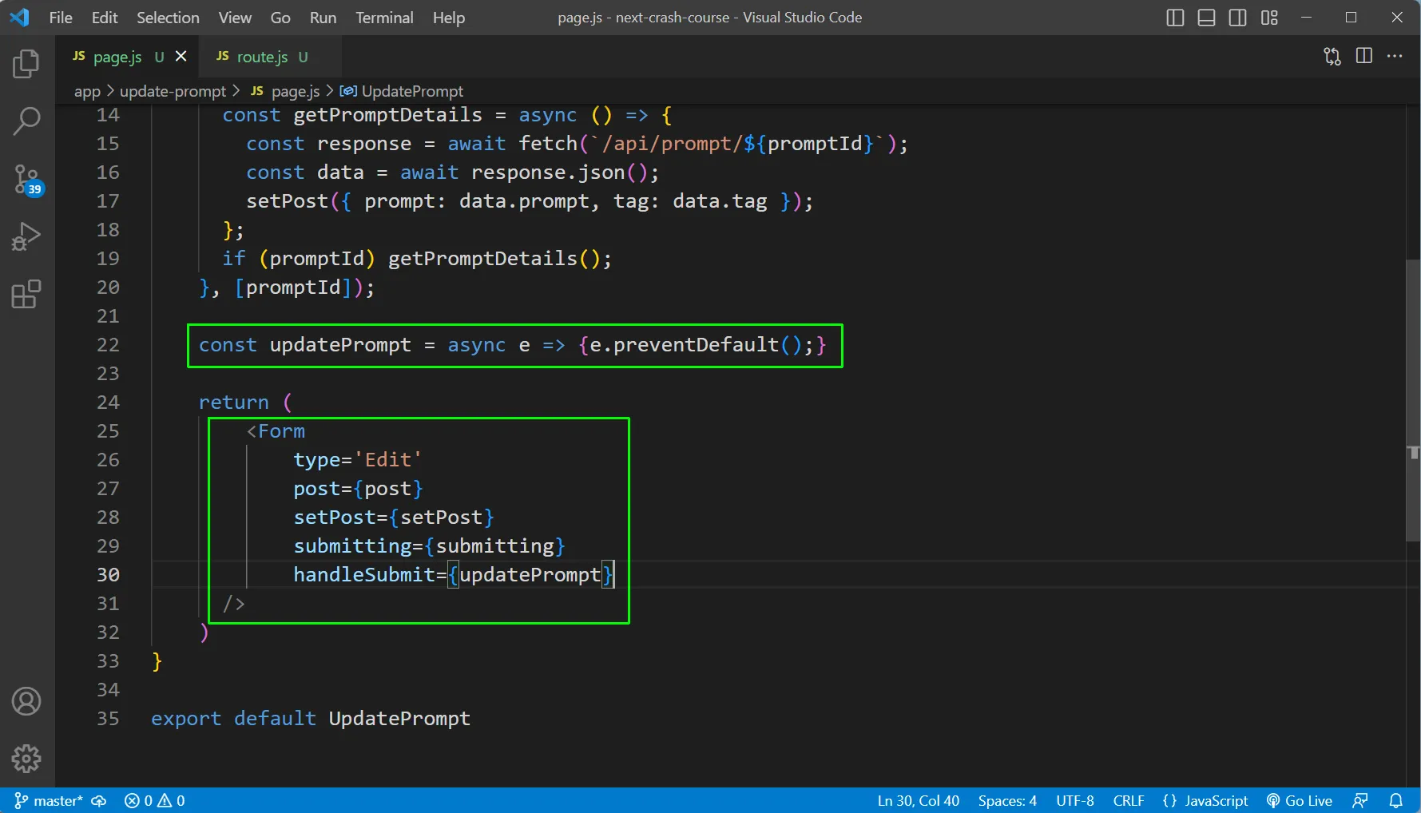This screenshot has width=1421, height=813.
Task: Change end of line sequence CRLF
Action: coord(1129,800)
